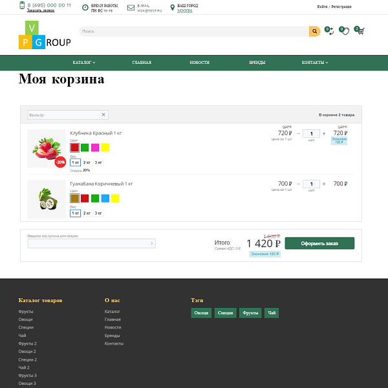Image resolution: width=388 pixels, height=388 pixels.
Task: Click the Оформить заказ button
Action: pyautogui.click(x=319, y=243)
